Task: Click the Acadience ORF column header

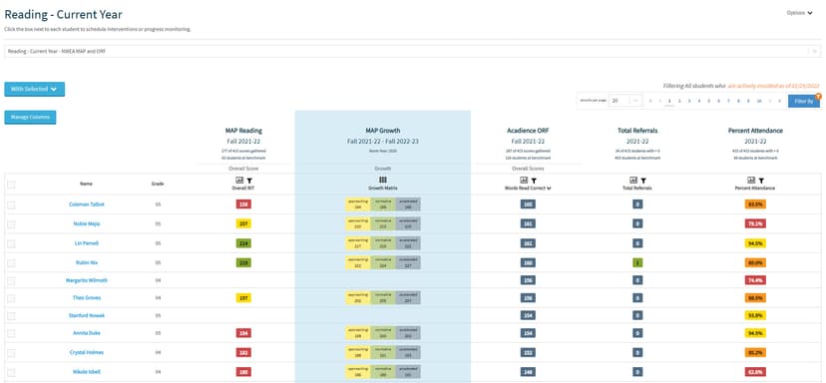Action: (x=528, y=131)
